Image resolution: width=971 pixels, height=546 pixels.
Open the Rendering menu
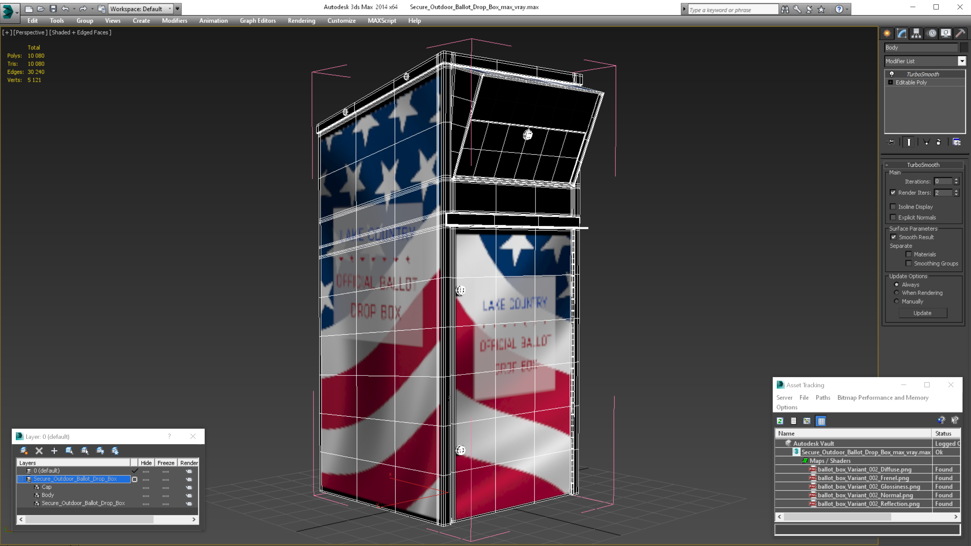coord(301,21)
